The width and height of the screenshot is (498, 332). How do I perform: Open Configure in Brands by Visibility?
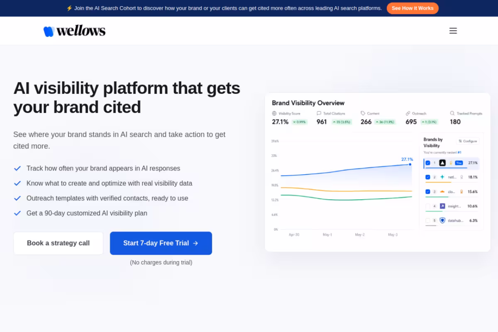[x=468, y=141]
